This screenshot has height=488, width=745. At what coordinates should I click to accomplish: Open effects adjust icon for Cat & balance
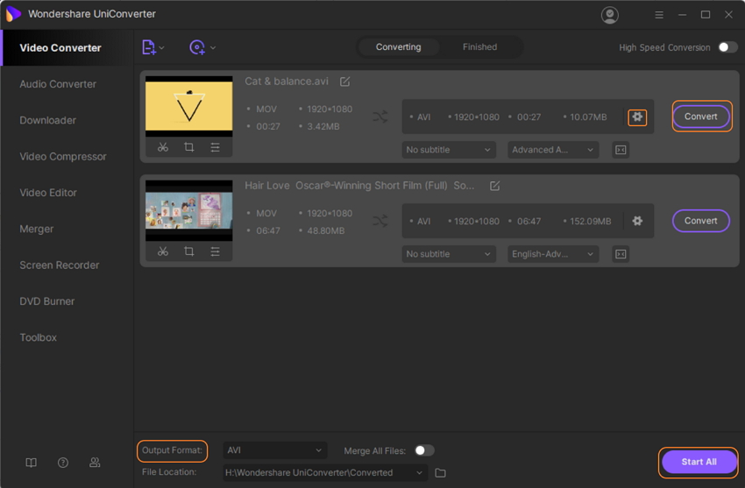[215, 147]
